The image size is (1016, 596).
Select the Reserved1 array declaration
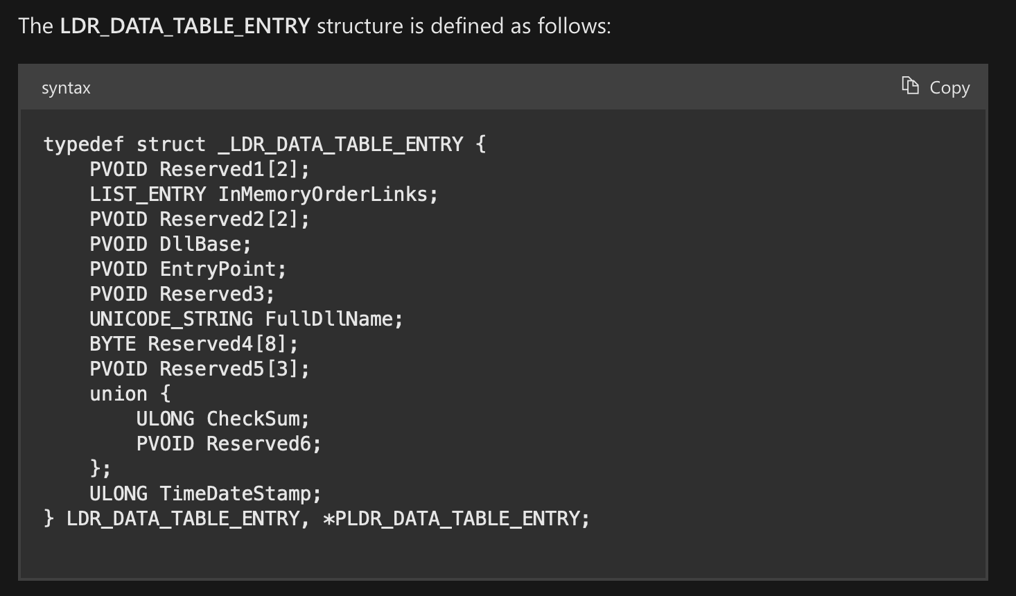[x=201, y=168]
